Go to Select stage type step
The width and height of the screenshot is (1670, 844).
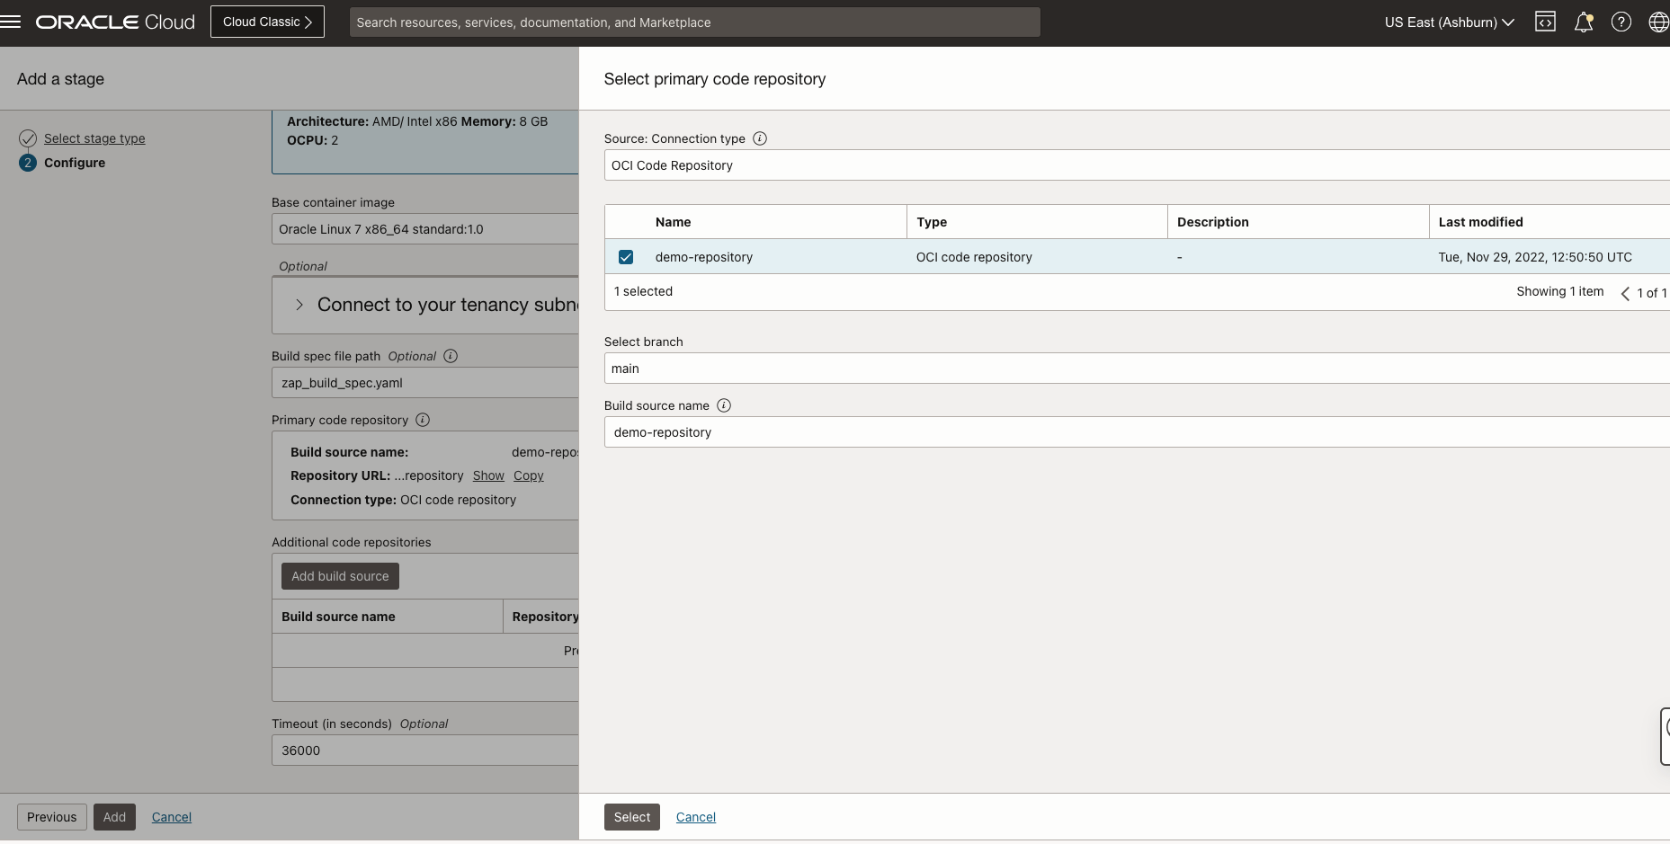pos(94,138)
